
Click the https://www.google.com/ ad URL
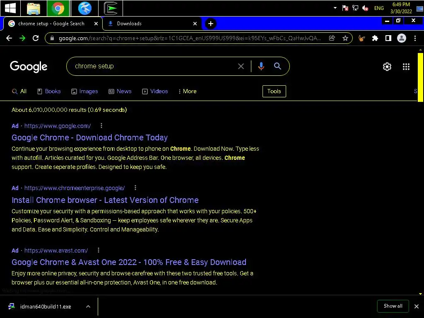58,126
